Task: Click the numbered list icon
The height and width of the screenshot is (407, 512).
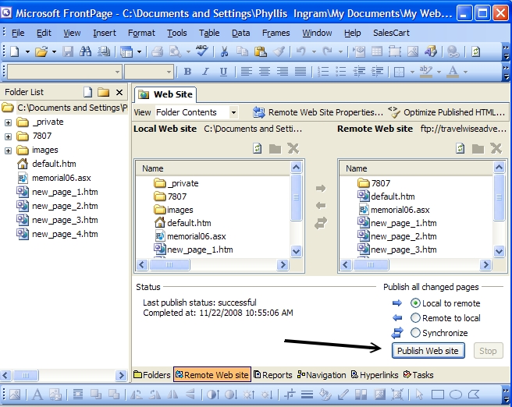Action: coord(323,72)
